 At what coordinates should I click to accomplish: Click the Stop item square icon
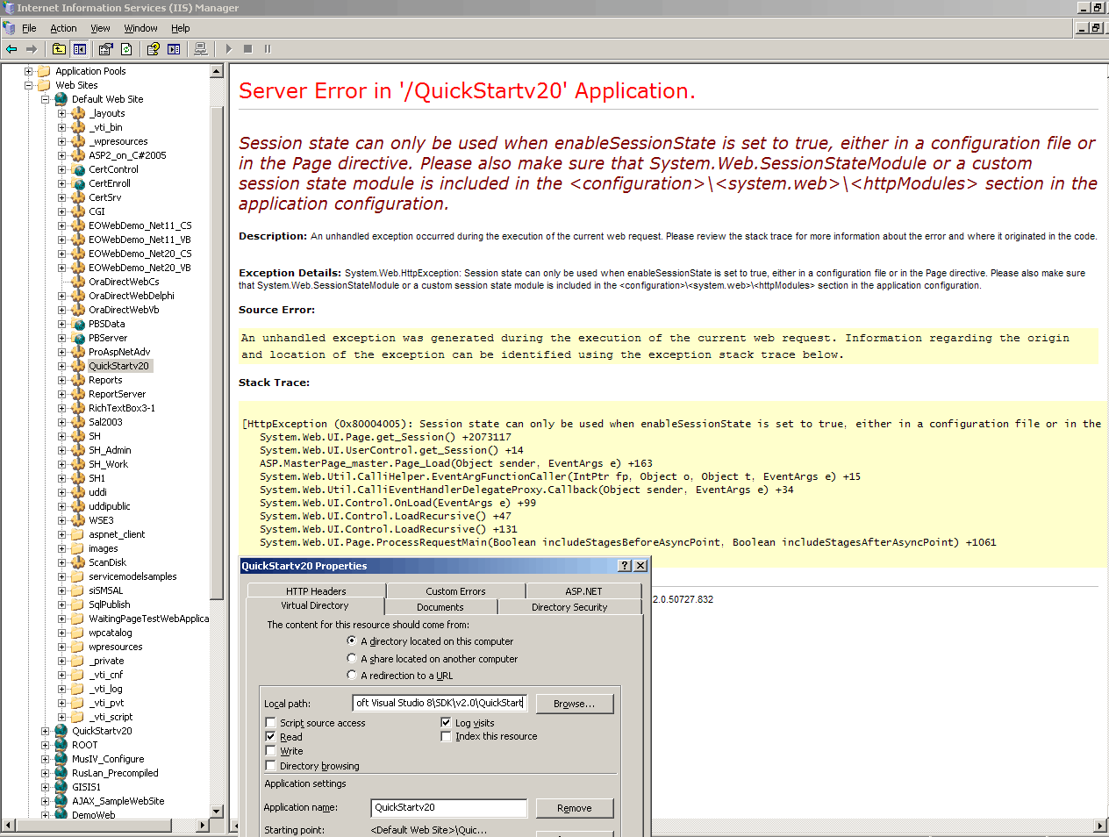coord(248,49)
